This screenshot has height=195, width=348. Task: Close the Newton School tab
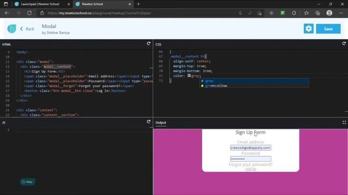click(129, 4)
